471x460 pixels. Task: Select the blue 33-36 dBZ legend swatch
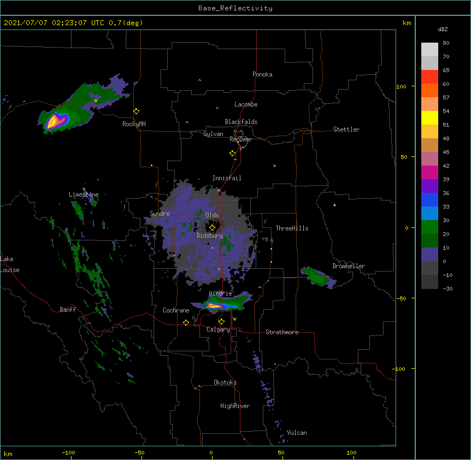tap(429, 199)
